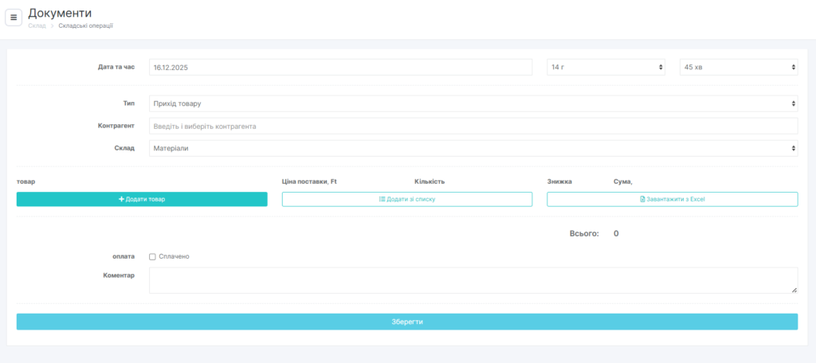The width and height of the screenshot is (816, 363).
Task: Expand the Тип dropdown with Прихід товару
Action: [x=473, y=103]
